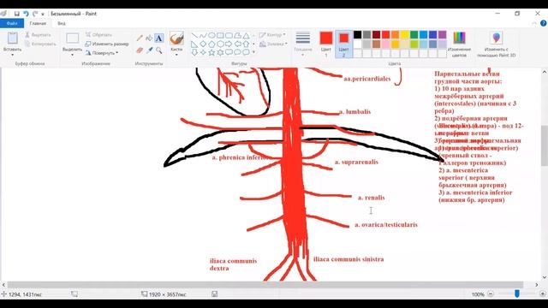Choose the straight Line shape
548x308 pixels.
point(194,36)
